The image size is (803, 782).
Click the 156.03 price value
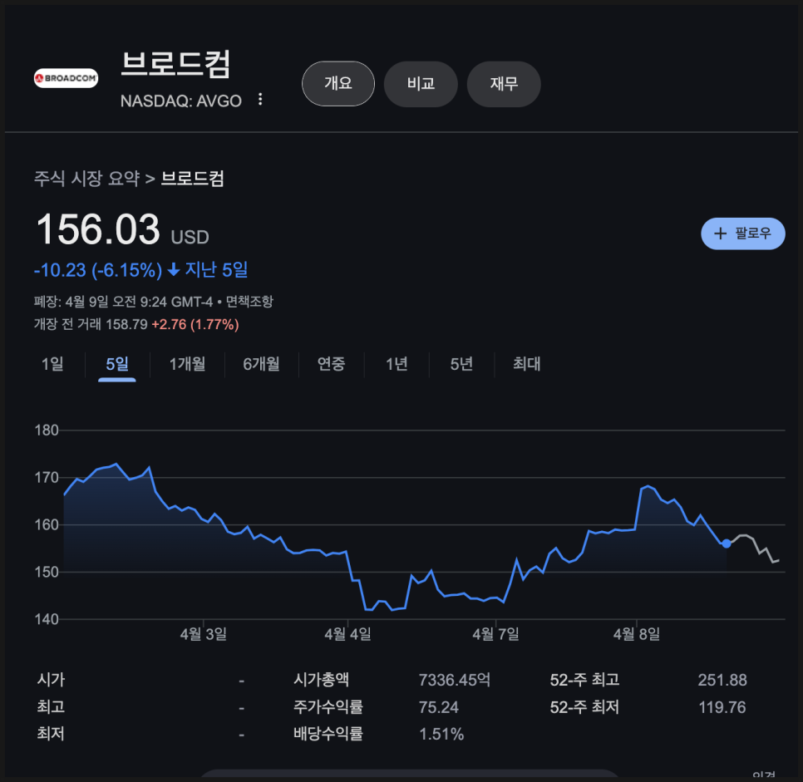click(98, 229)
